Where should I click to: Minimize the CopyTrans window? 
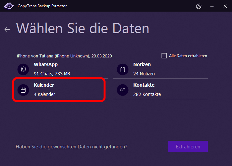pyautogui.click(x=212, y=6)
